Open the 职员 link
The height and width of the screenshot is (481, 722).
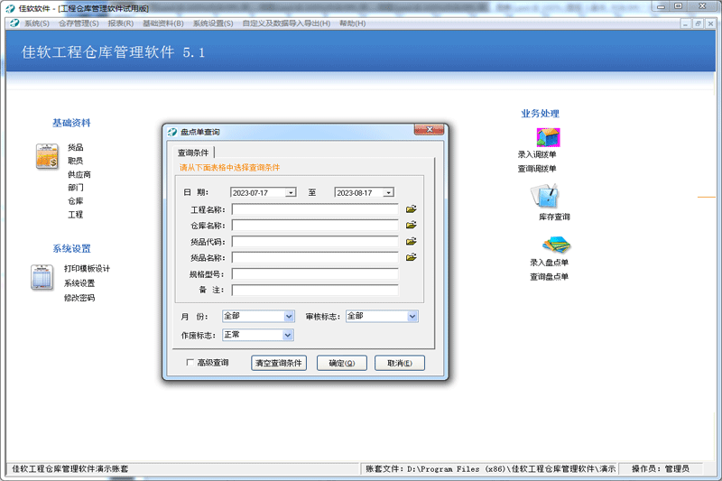76,161
